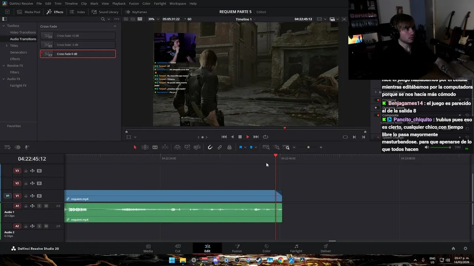Image resolution: width=474 pixels, height=266 pixels.
Task: Mute the Audio 2 track
Action: (x=46, y=226)
